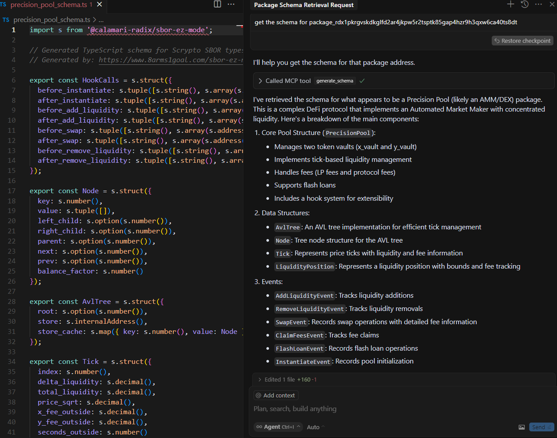
Task: Click the seconds_outside property on line 41
Action: tap(68, 432)
